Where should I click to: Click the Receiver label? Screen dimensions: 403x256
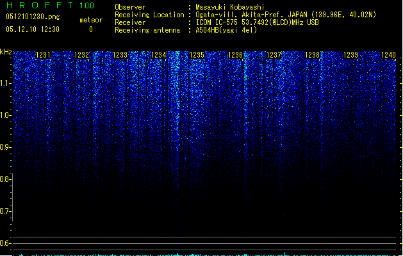[130, 22]
